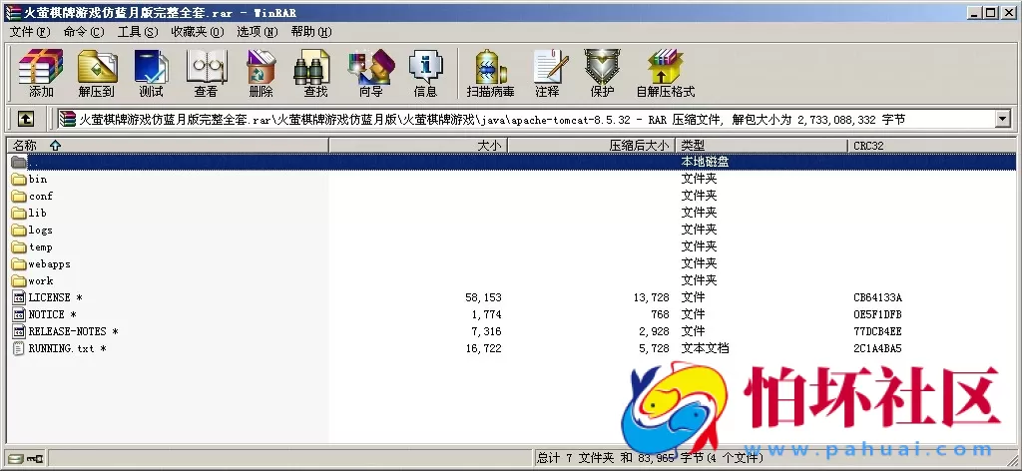Open the address bar dropdown arrow

(1002, 119)
